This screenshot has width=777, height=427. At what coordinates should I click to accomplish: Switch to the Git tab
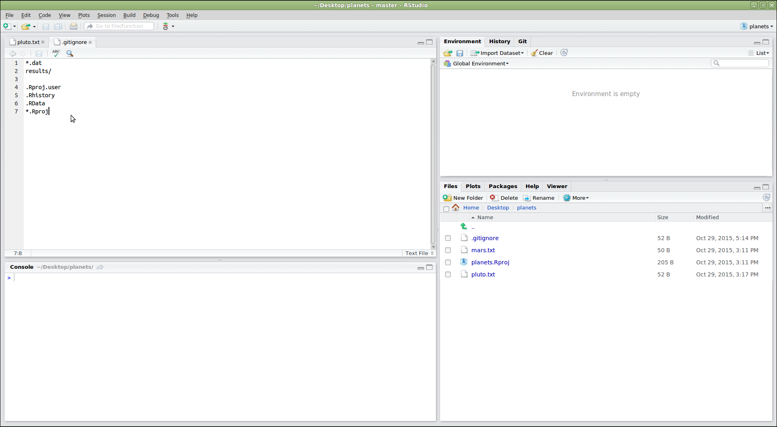click(522, 41)
